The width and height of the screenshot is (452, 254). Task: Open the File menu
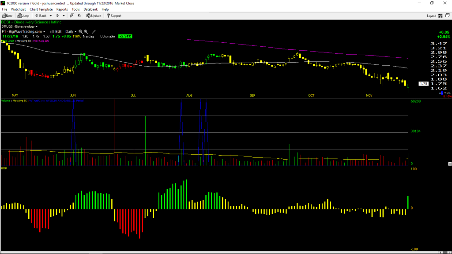pos(4,9)
